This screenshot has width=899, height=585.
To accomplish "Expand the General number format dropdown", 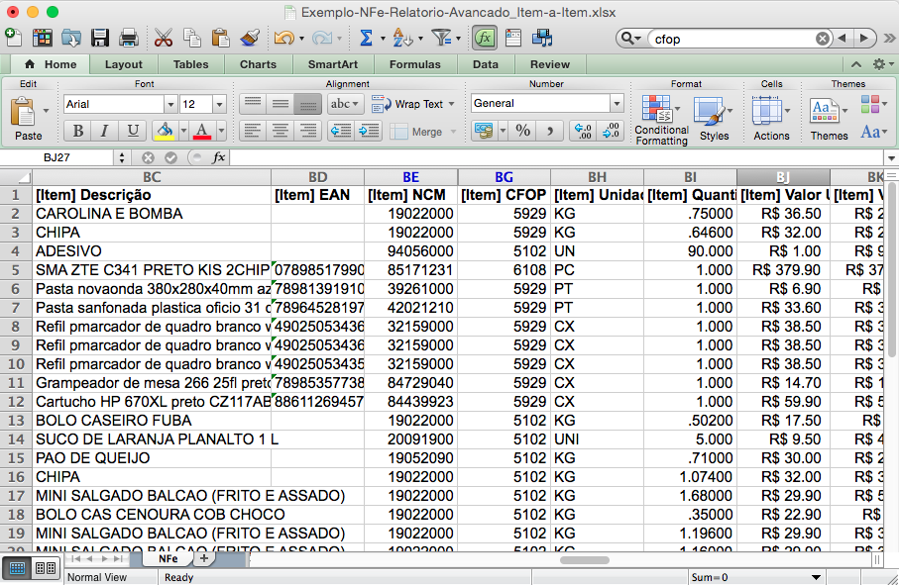I will tap(616, 103).
